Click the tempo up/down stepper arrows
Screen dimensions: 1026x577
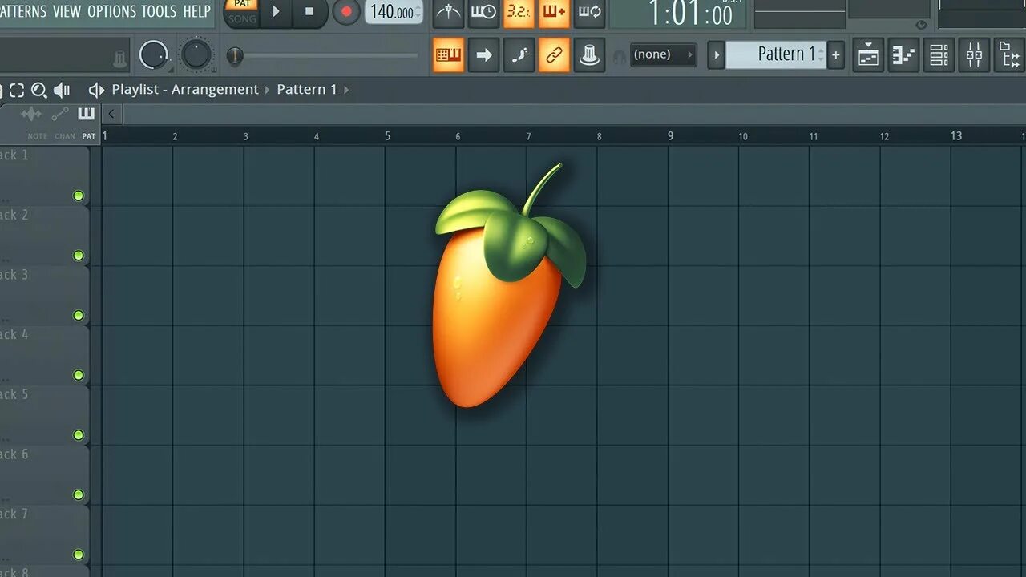tap(418, 12)
